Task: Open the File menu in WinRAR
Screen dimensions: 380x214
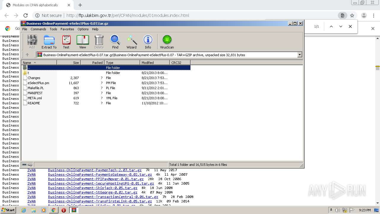Action: click(x=25, y=29)
